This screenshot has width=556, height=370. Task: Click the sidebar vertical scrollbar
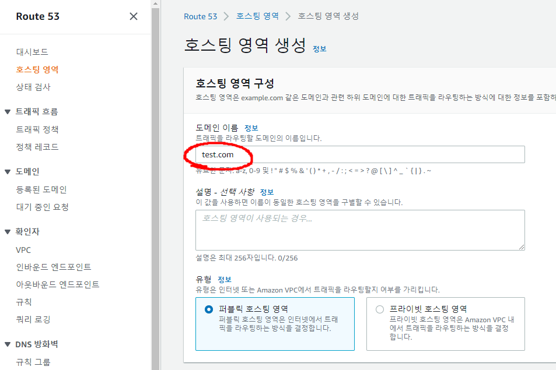(x=155, y=189)
